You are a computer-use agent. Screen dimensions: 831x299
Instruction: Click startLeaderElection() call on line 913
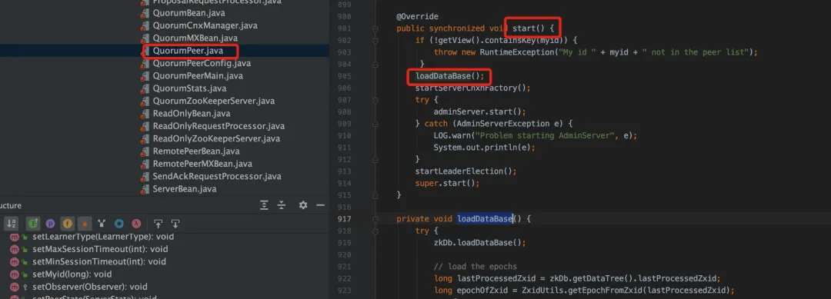click(466, 171)
